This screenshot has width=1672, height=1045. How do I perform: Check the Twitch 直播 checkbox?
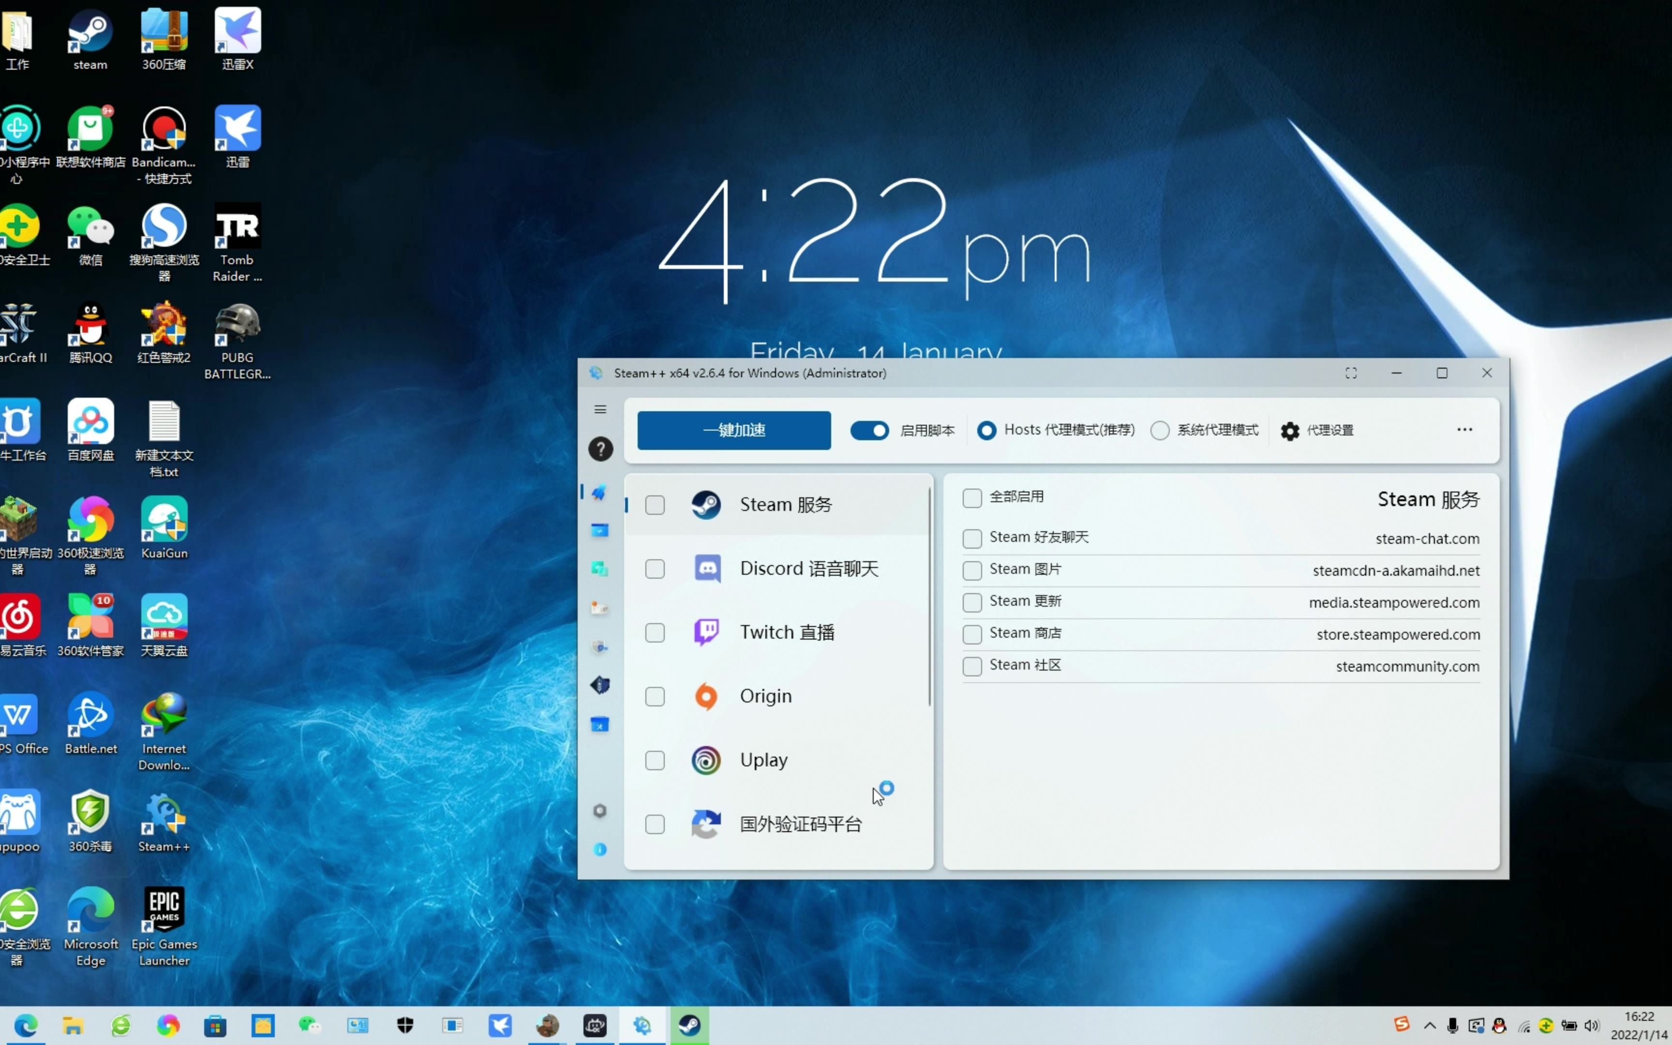654,632
